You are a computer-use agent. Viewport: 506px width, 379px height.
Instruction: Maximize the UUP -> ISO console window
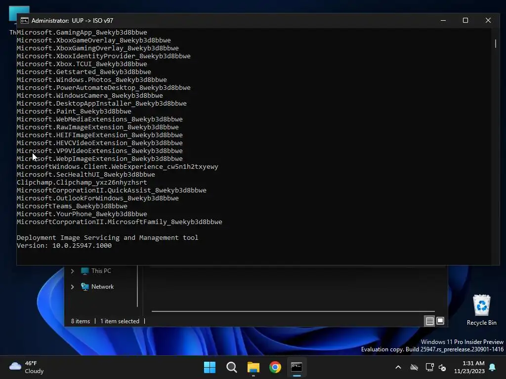pyautogui.click(x=465, y=20)
